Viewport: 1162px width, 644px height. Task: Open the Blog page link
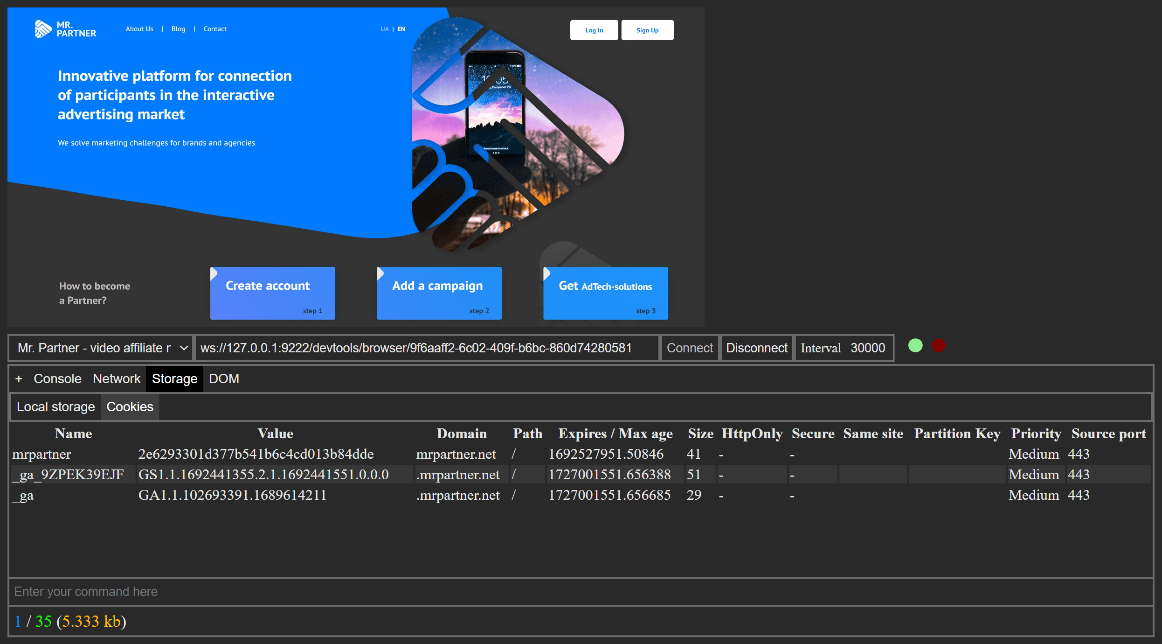(x=178, y=29)
